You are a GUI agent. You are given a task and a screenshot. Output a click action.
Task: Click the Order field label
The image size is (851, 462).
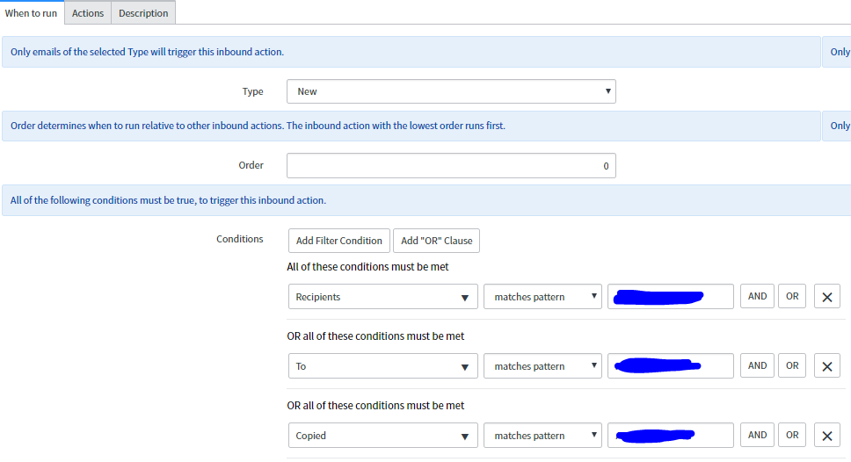pos(251,165)
